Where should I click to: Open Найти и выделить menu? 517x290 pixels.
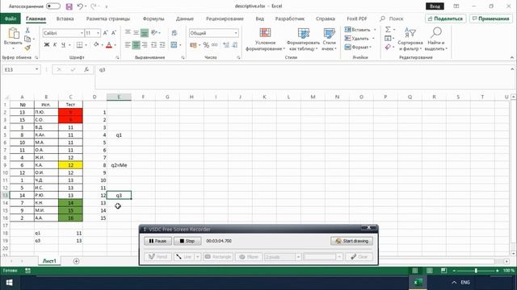point(436,39)
